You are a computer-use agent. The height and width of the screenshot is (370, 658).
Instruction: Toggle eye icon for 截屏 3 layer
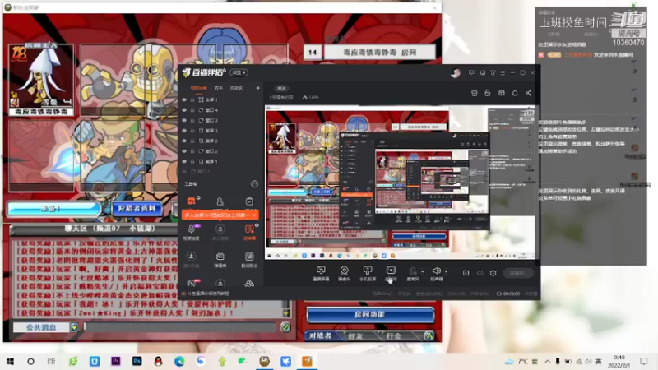(183, 131)
